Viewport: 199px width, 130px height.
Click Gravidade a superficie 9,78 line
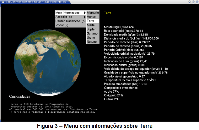[x=136, y=73]
